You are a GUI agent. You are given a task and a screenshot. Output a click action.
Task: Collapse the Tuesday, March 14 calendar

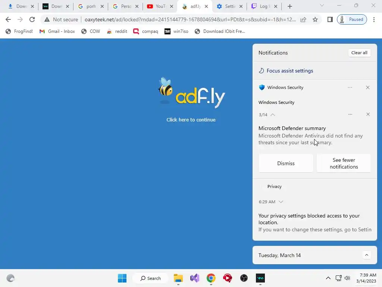tap(366, 255)
